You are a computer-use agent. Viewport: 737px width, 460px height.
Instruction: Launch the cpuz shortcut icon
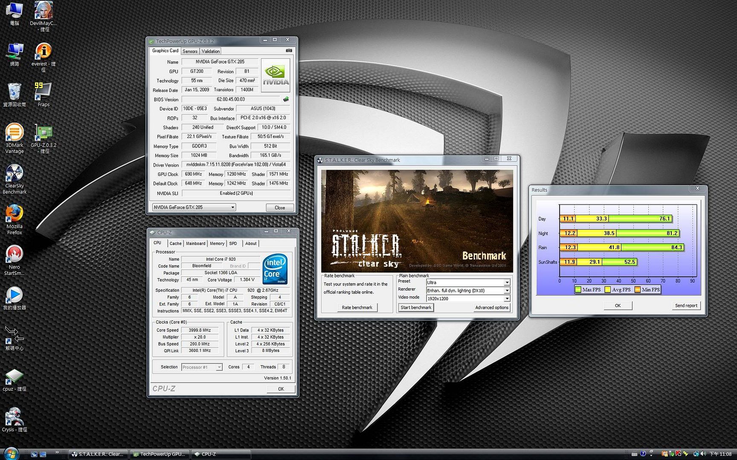pos(15,380)
